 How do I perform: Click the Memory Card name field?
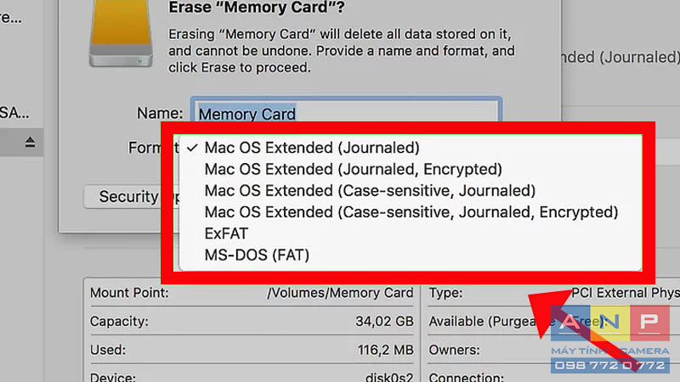347,112
